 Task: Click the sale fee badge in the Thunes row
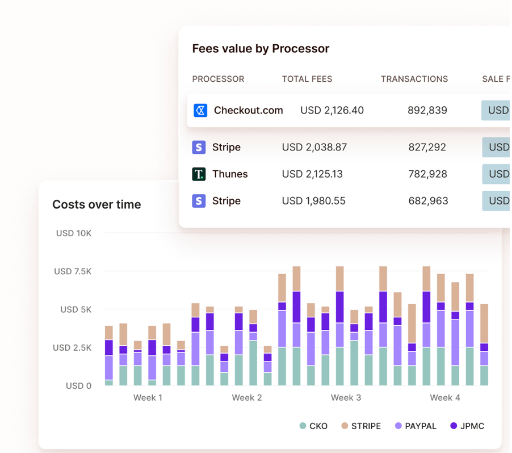(x=496, y=174)
